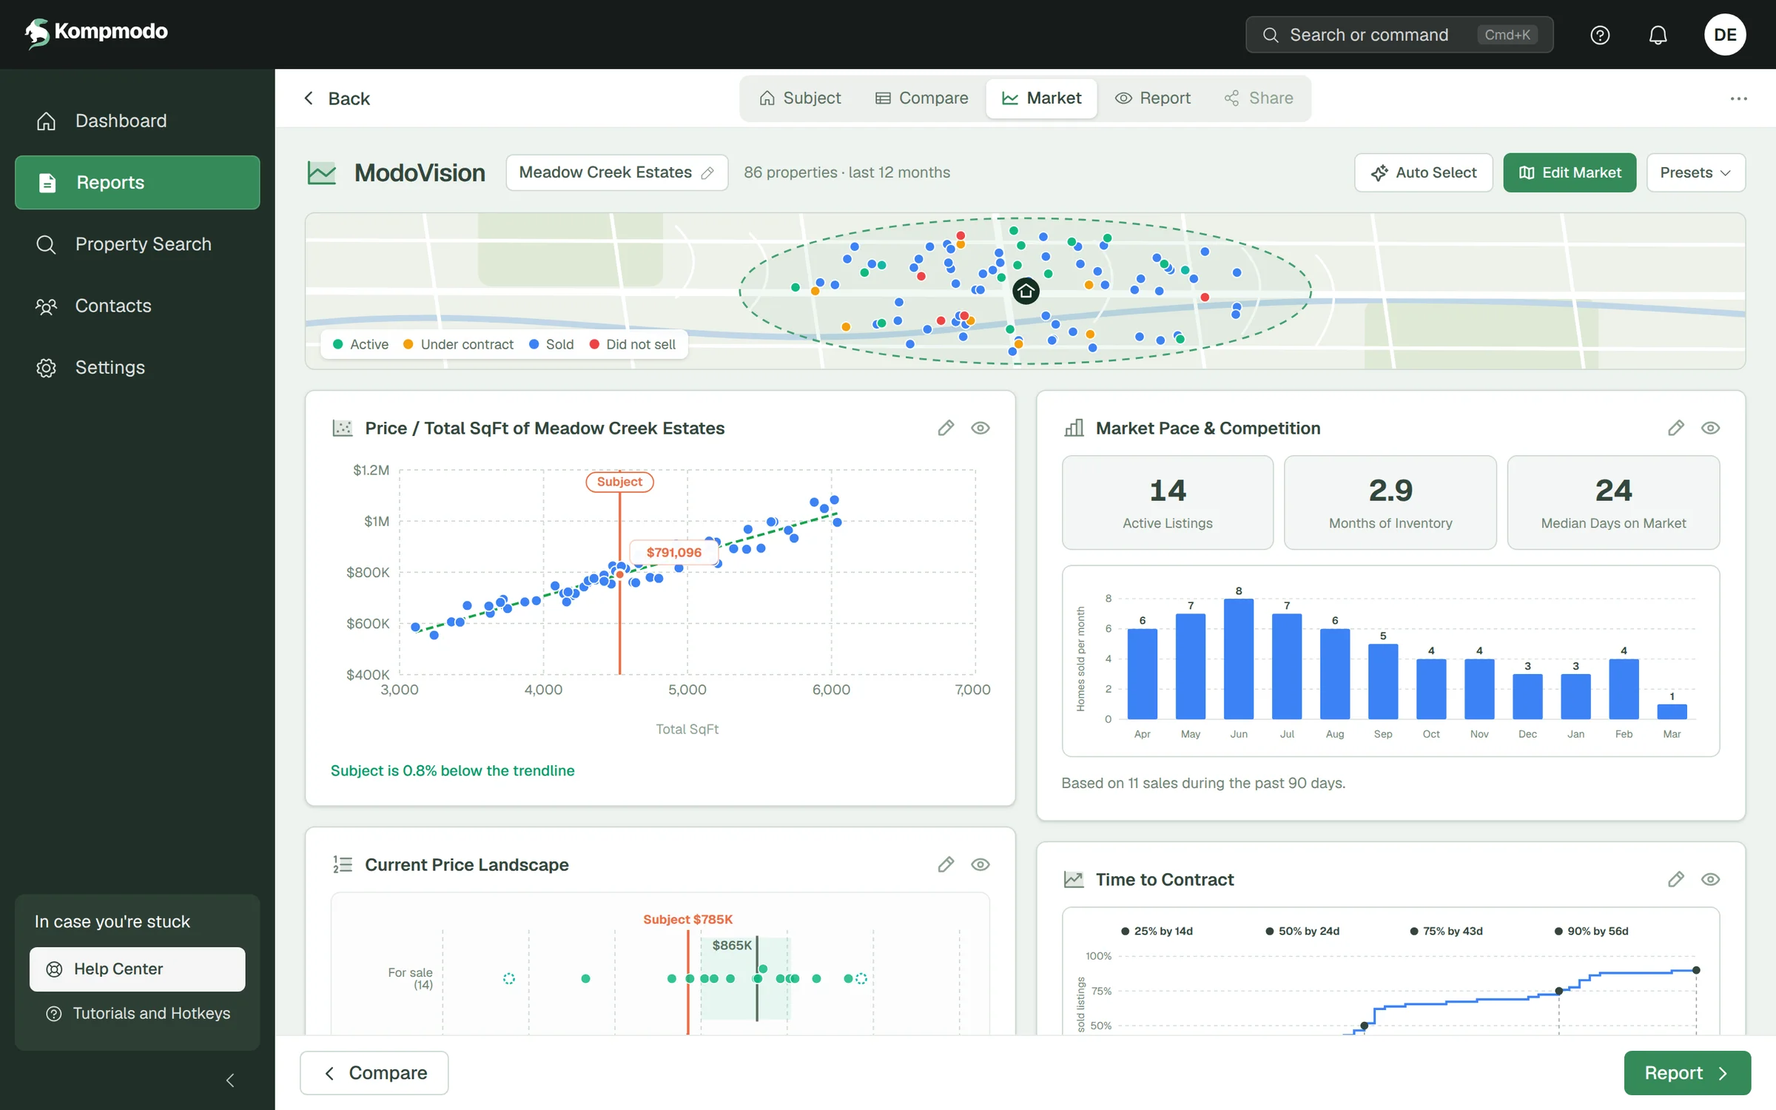The height and width of the screenshot is (1110, 1776).
Task: Hide the Price / Total SqFt chart
Action: [x=980, y=428]
